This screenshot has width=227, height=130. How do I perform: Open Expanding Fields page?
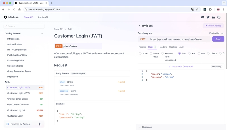(16, 60)
